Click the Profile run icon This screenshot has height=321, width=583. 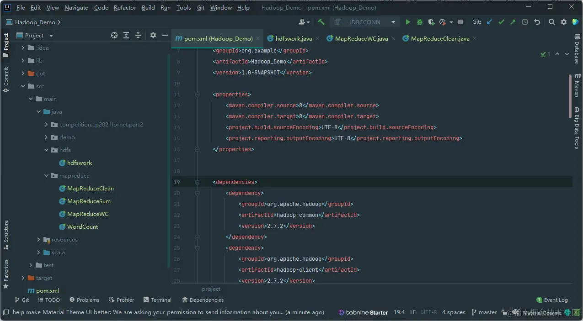point(442,22)
